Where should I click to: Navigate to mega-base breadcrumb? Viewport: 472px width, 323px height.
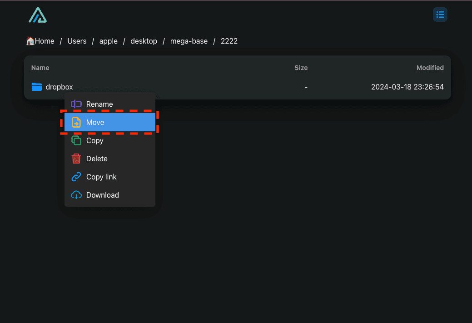tap(189, 41)
